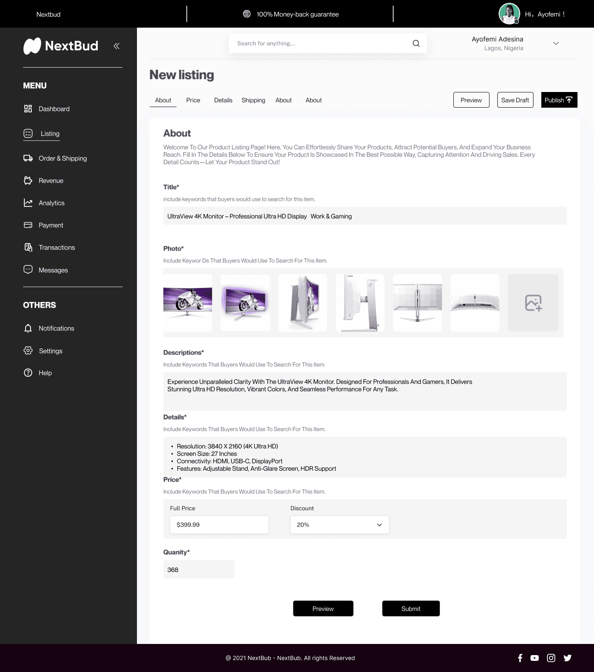The width and height of the screenshot is (594, 672).
Task: Click the outlined Preview button at top
Action: [471, 100]
